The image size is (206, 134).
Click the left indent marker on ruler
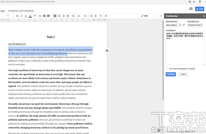coord(8,20)
